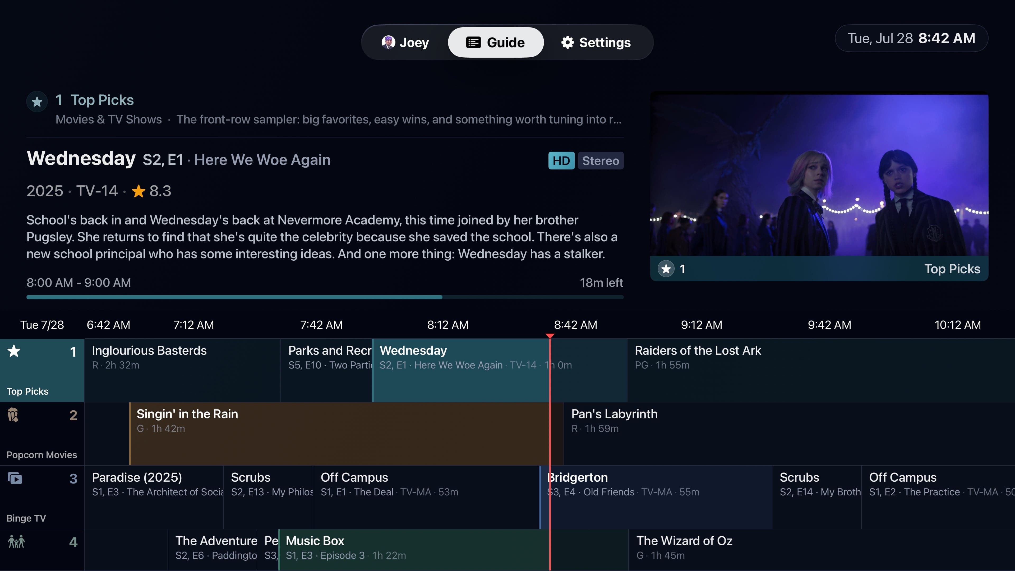Viewport: 1015px width, 571px height.
Task: Click the date and time display
Action: point(911,38)
